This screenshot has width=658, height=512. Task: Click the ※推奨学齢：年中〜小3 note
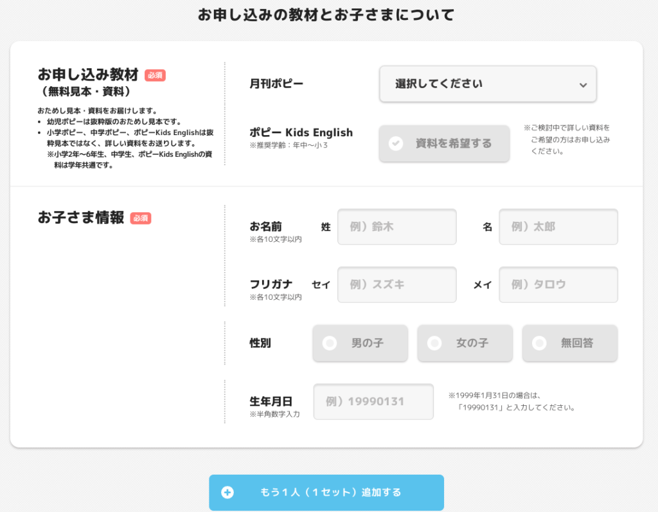pos(289,145)
